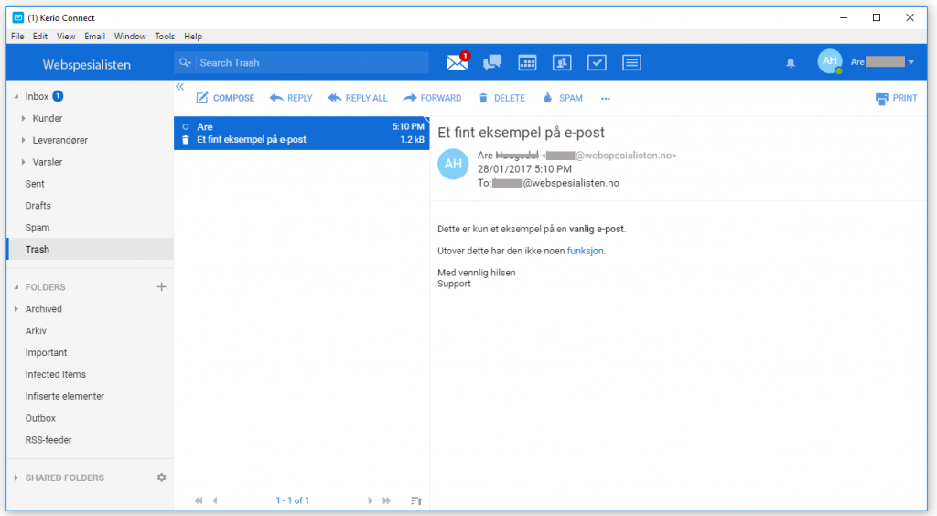Expand the Shared Folders section
This screenshot has height=516, width=937.
point(16,478)
